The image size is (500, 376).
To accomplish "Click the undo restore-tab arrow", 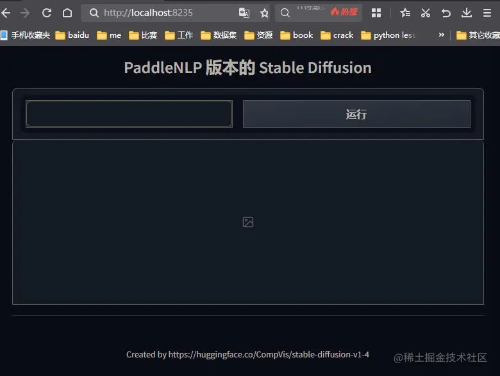I will 446,13.
